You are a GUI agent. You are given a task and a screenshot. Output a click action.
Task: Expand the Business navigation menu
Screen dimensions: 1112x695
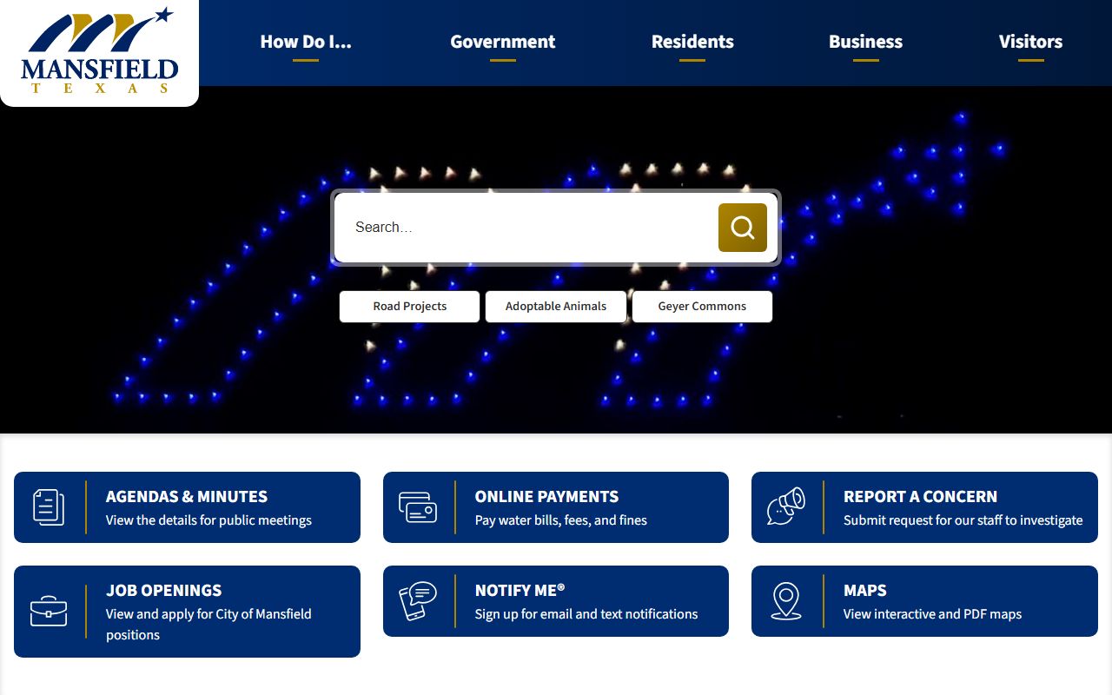(x=865, y=42)
